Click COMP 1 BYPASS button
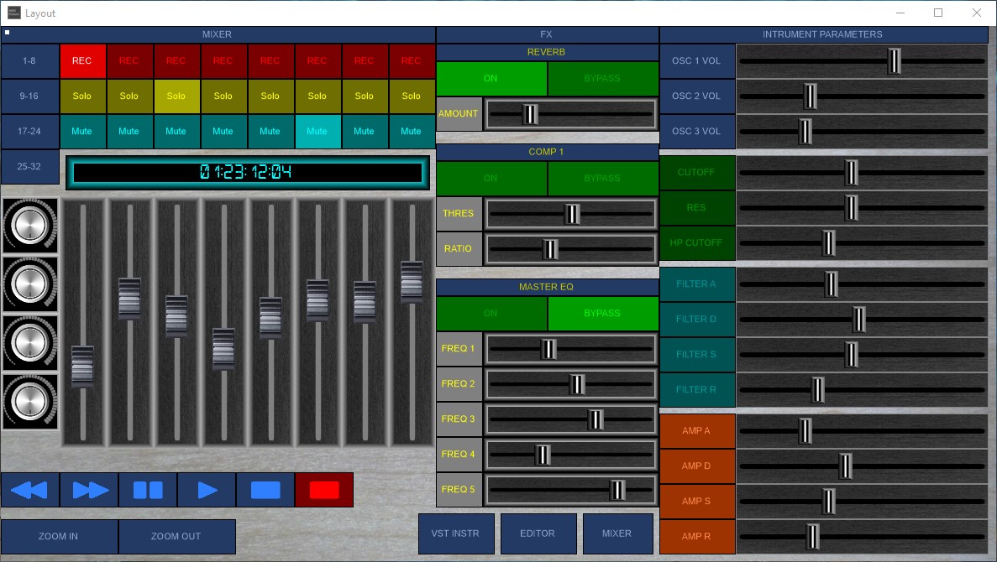 point(602,178)
